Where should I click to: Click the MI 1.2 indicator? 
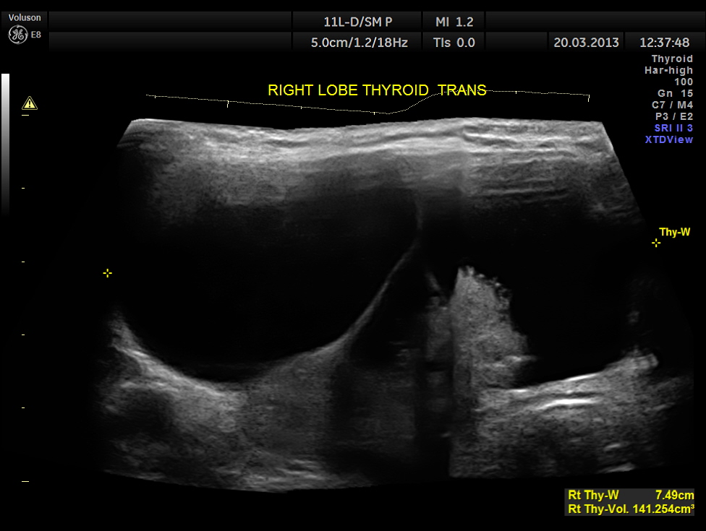[454, 21]
